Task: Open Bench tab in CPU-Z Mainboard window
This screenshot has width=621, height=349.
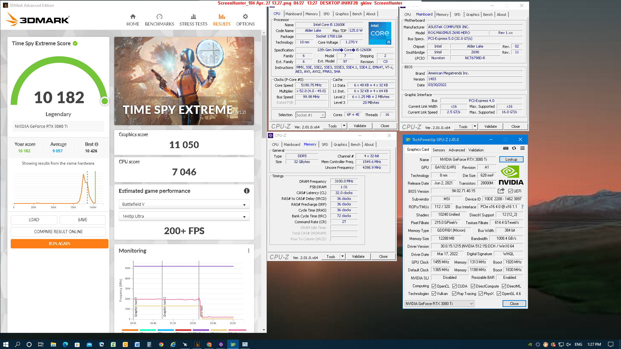Action: (x=488, y=15)
